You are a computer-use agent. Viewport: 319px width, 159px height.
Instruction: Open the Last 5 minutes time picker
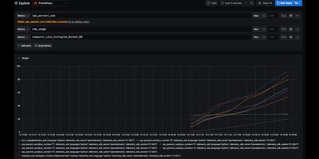point(234,3)
